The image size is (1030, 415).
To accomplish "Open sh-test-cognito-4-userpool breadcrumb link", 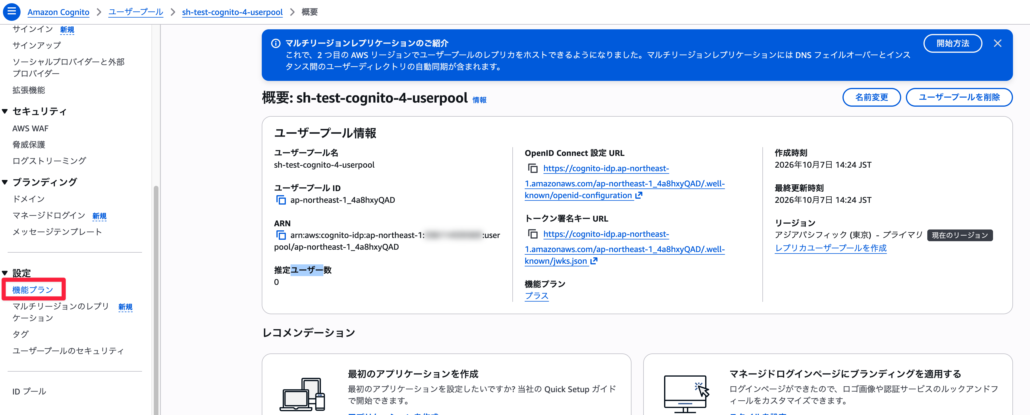I will coord(232,12).
